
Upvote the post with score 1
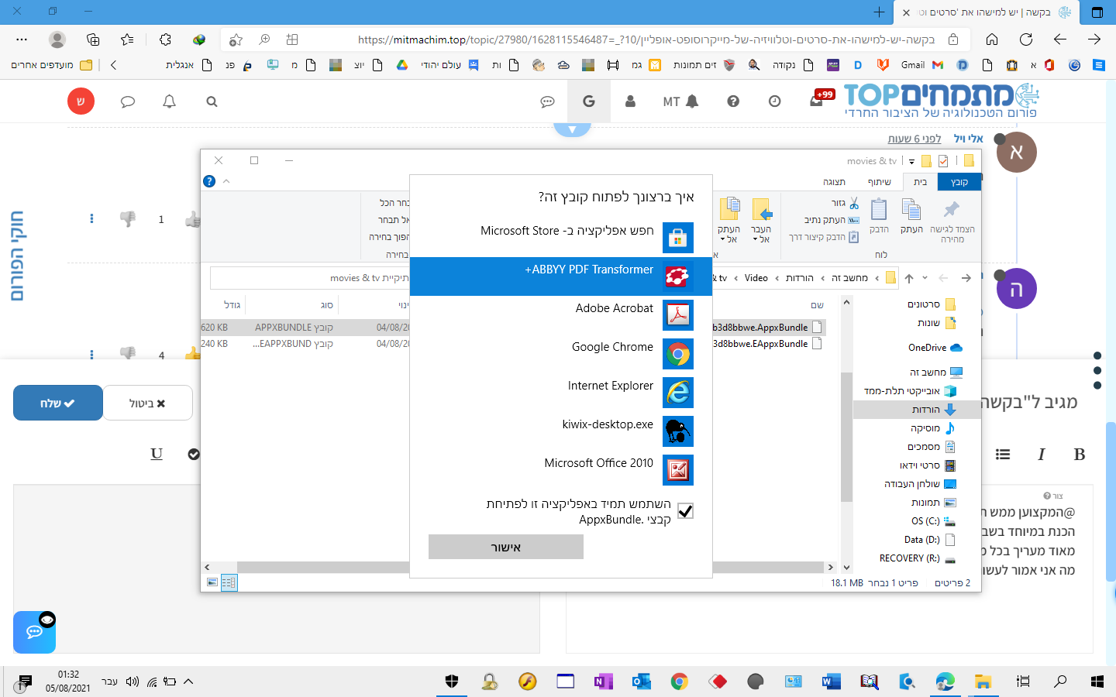click(192, 220)
